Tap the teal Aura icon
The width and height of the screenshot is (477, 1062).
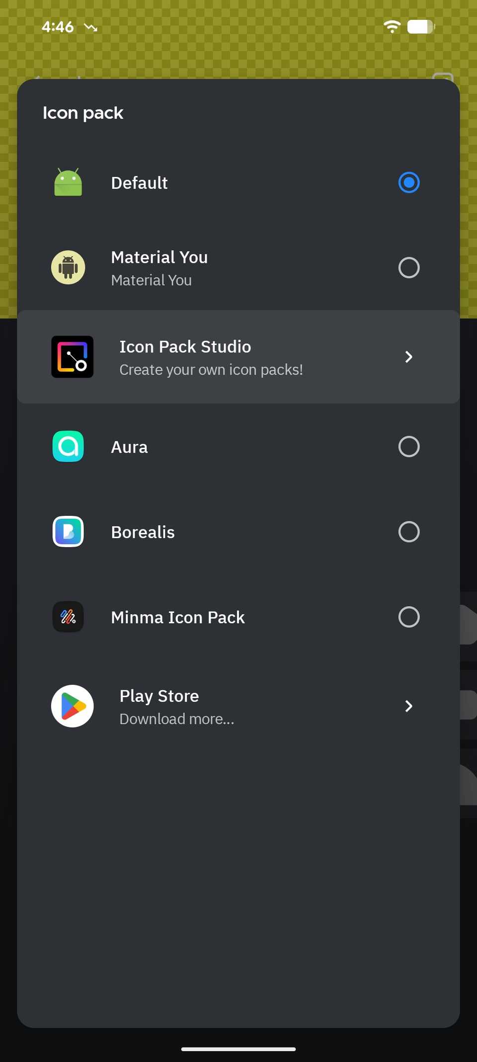pos(68,446)
